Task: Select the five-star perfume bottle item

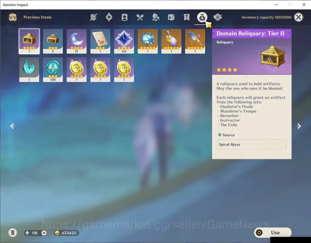Action: click(171, 41)
